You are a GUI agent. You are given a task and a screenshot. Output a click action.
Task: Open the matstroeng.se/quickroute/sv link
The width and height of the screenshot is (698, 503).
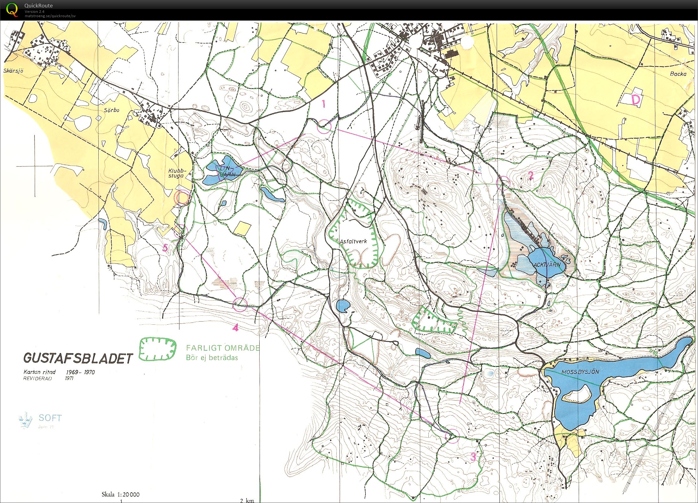(50, 16)
